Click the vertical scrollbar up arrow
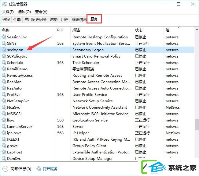The width and height of the screenshot is (199, 176). [197, 30]
